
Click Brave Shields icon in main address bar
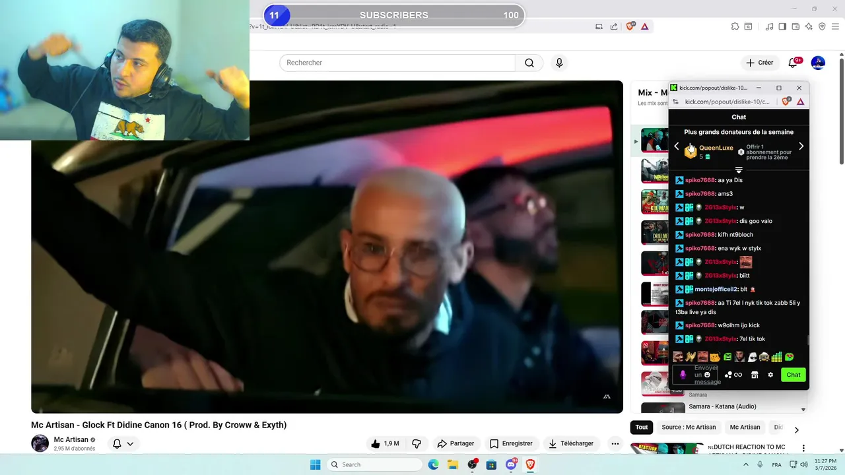point(630,26)
